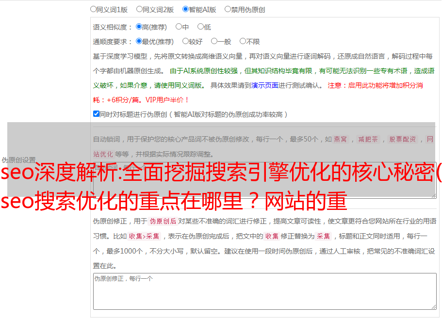This screenshot has height=319, width=442.
Task: Click the 收集>采集 example tag
Action: tap(144, 236)
